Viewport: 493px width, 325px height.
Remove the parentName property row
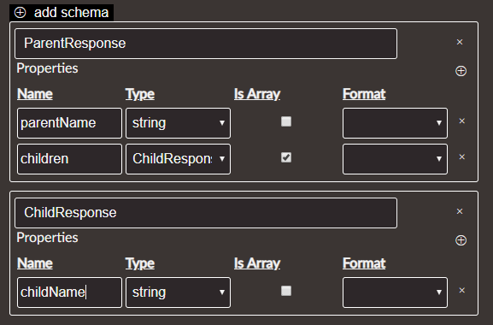point(461,121)
